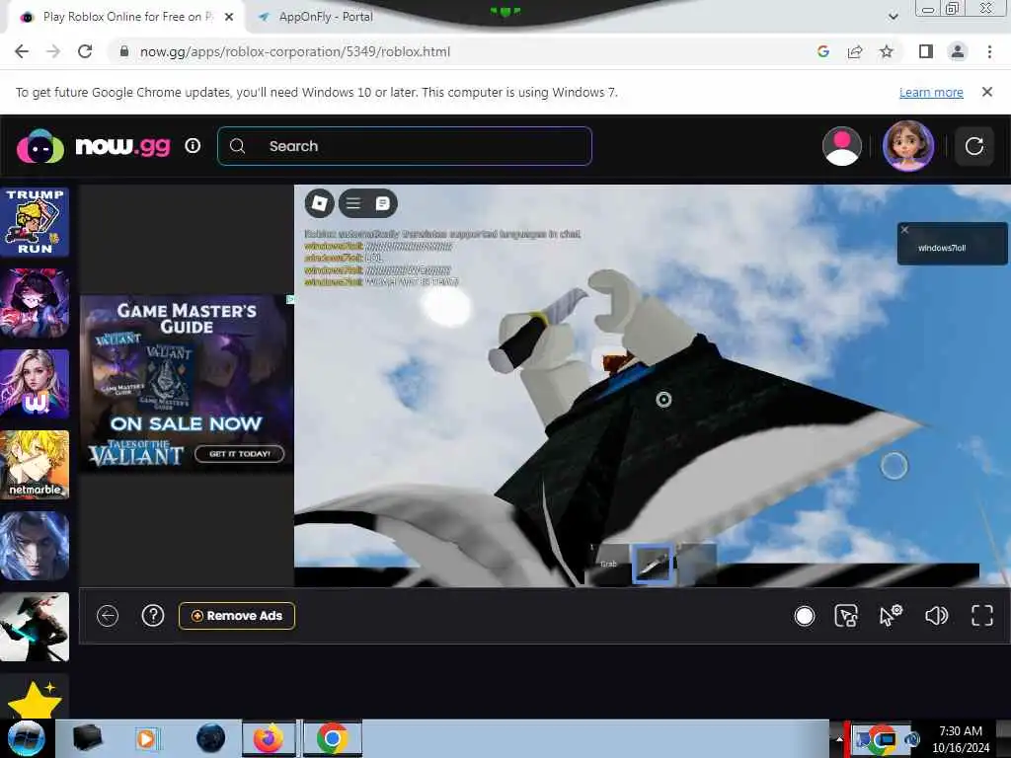This screenshot has width=1011, height=758.
Task: Click the now.gg reload game button
Action: click(x=973, y=146)
